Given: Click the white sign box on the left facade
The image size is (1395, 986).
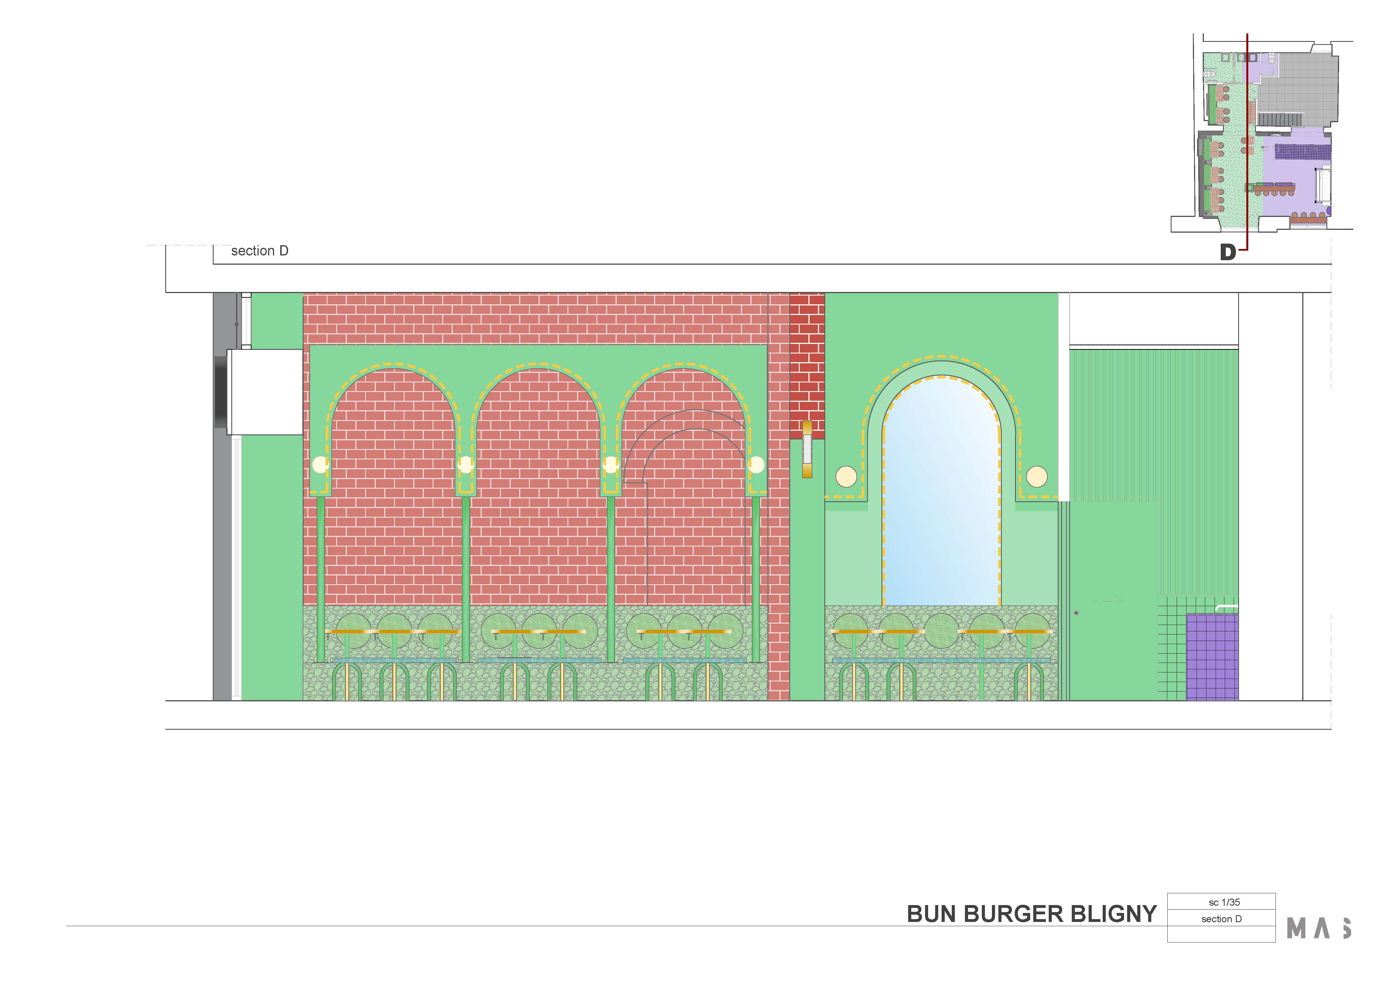Looking at the screenshot, I should pyautogui.click(x=265, y=392).
